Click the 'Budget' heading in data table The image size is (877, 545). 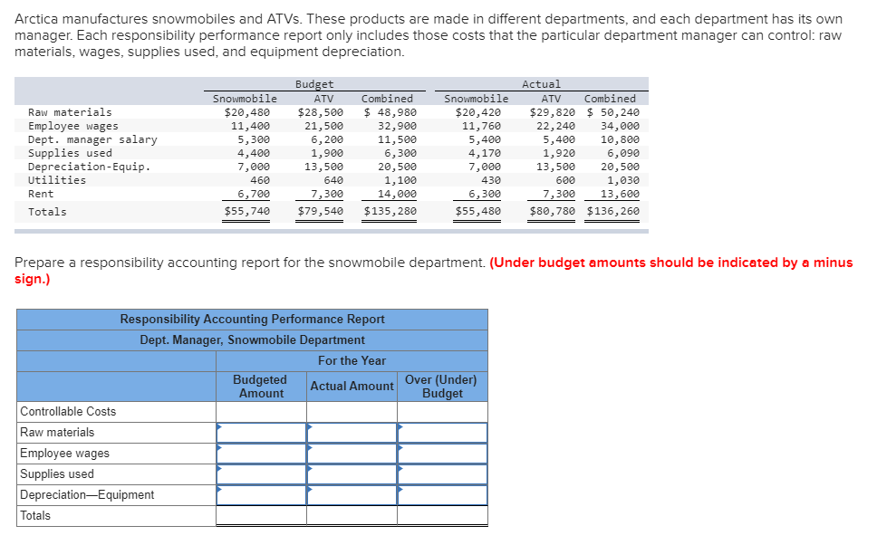314,84
